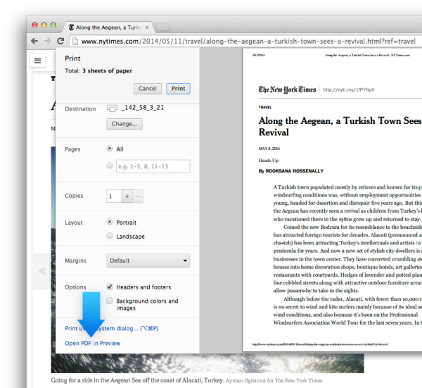Reload the page with the refresh icon
Viewport: 422px width, 388px height.
(x=60, y=42)
